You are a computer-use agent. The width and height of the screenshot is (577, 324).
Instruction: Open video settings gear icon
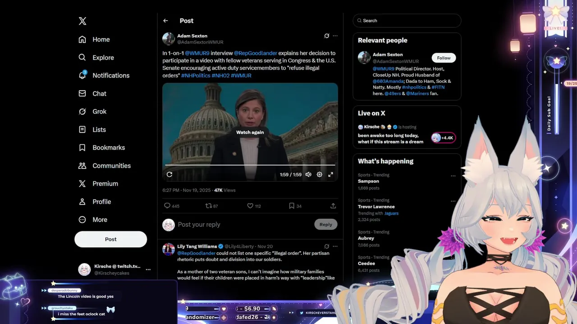[320, 175]
